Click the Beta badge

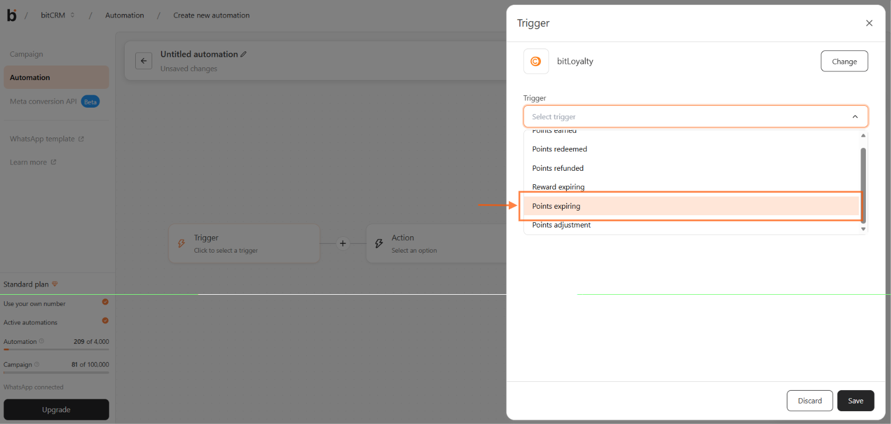click(x=90, y=101)
